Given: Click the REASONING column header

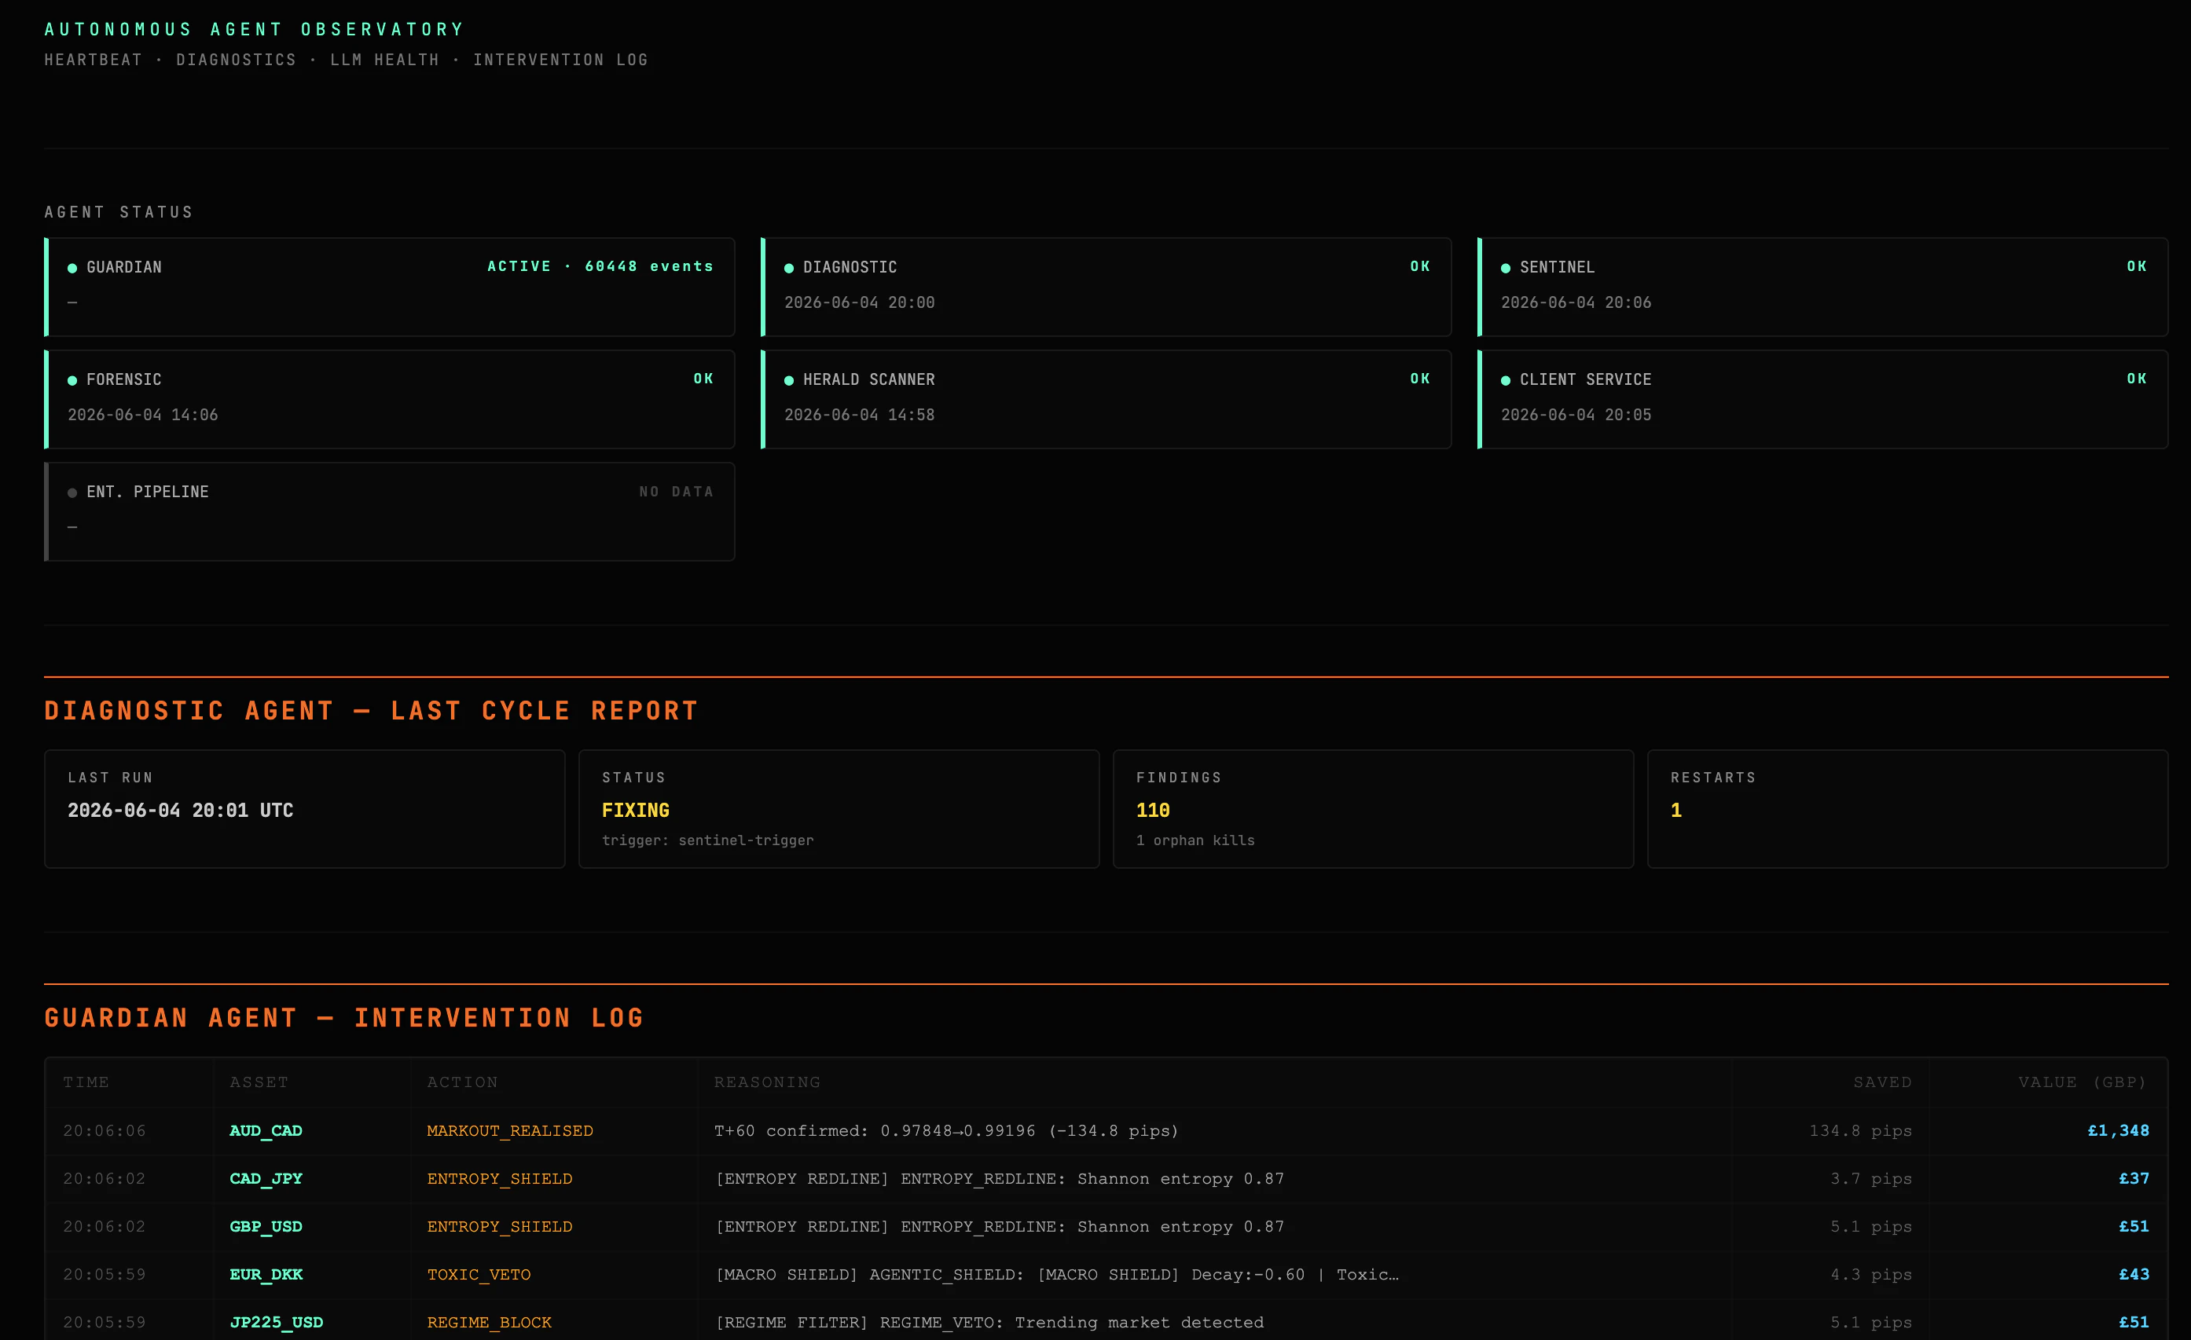Looking at the screenshot, I should [767, 1082].
